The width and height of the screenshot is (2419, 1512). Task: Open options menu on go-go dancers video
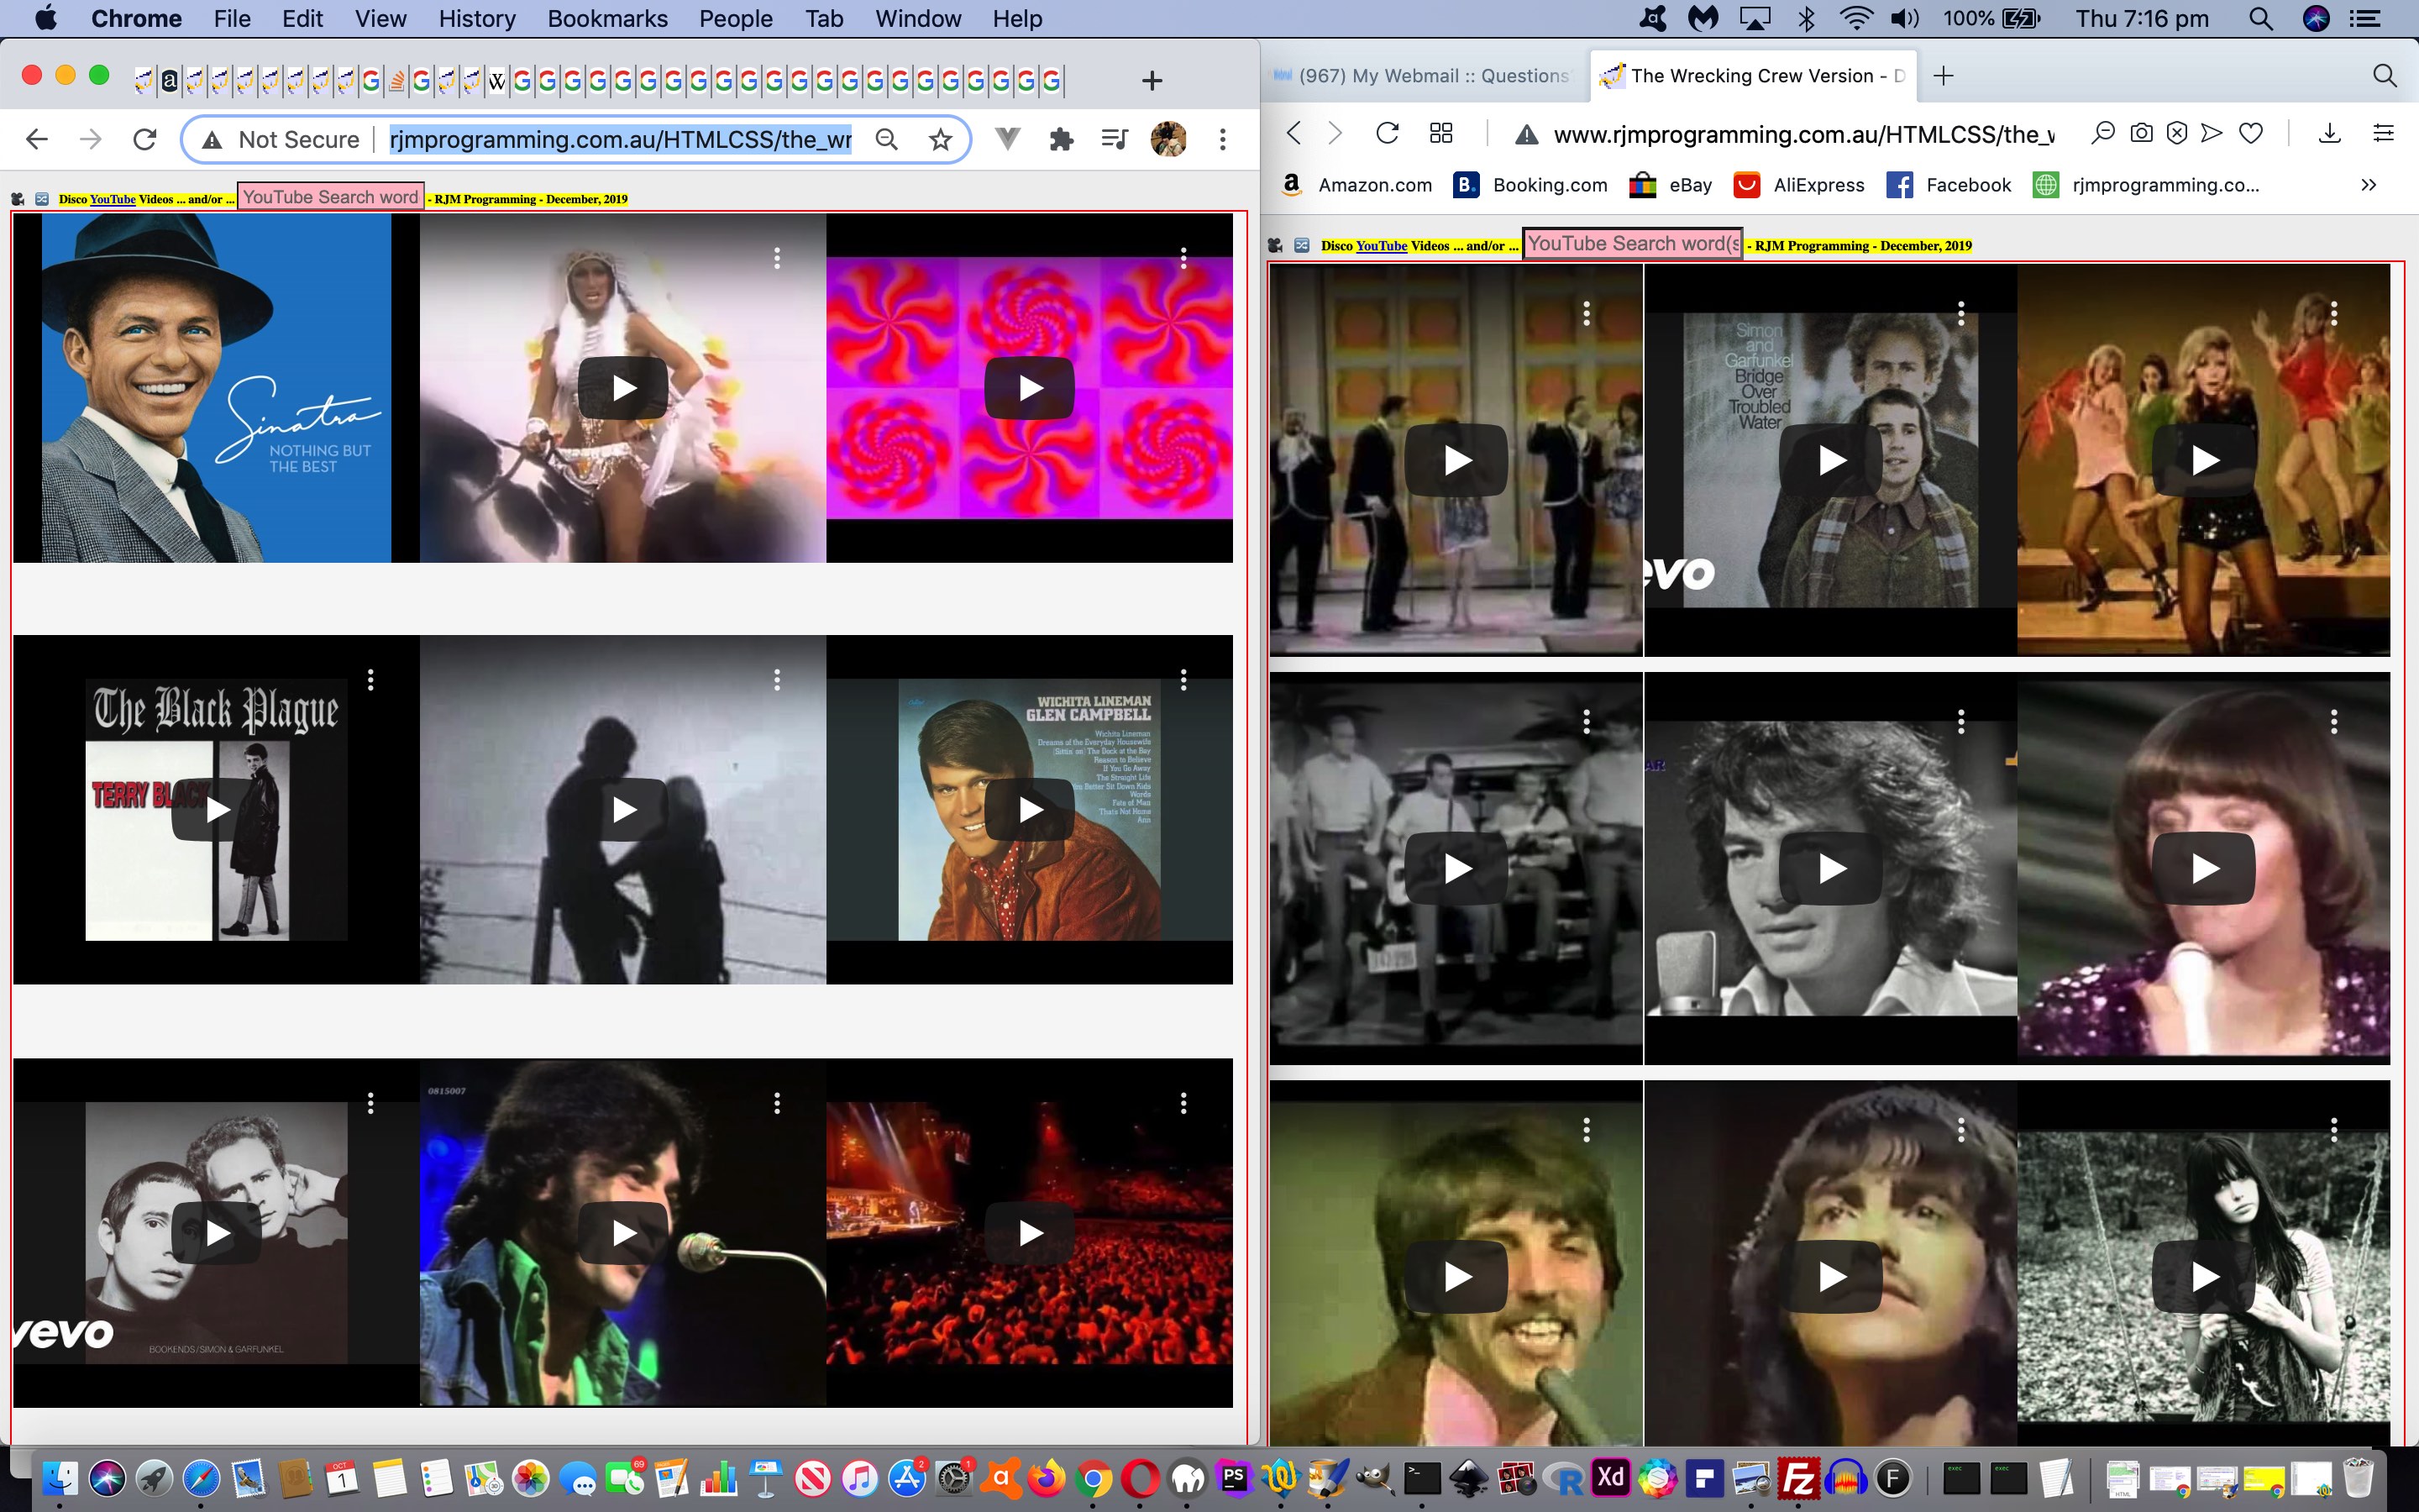coord(2334,313)
